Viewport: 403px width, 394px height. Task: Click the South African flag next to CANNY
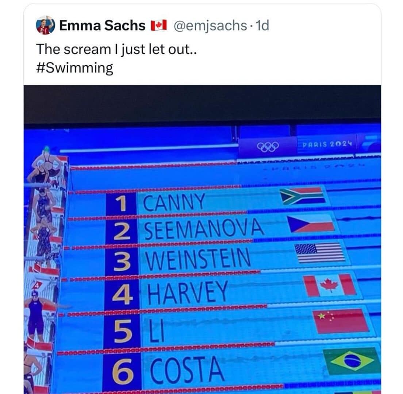(302, 196)
